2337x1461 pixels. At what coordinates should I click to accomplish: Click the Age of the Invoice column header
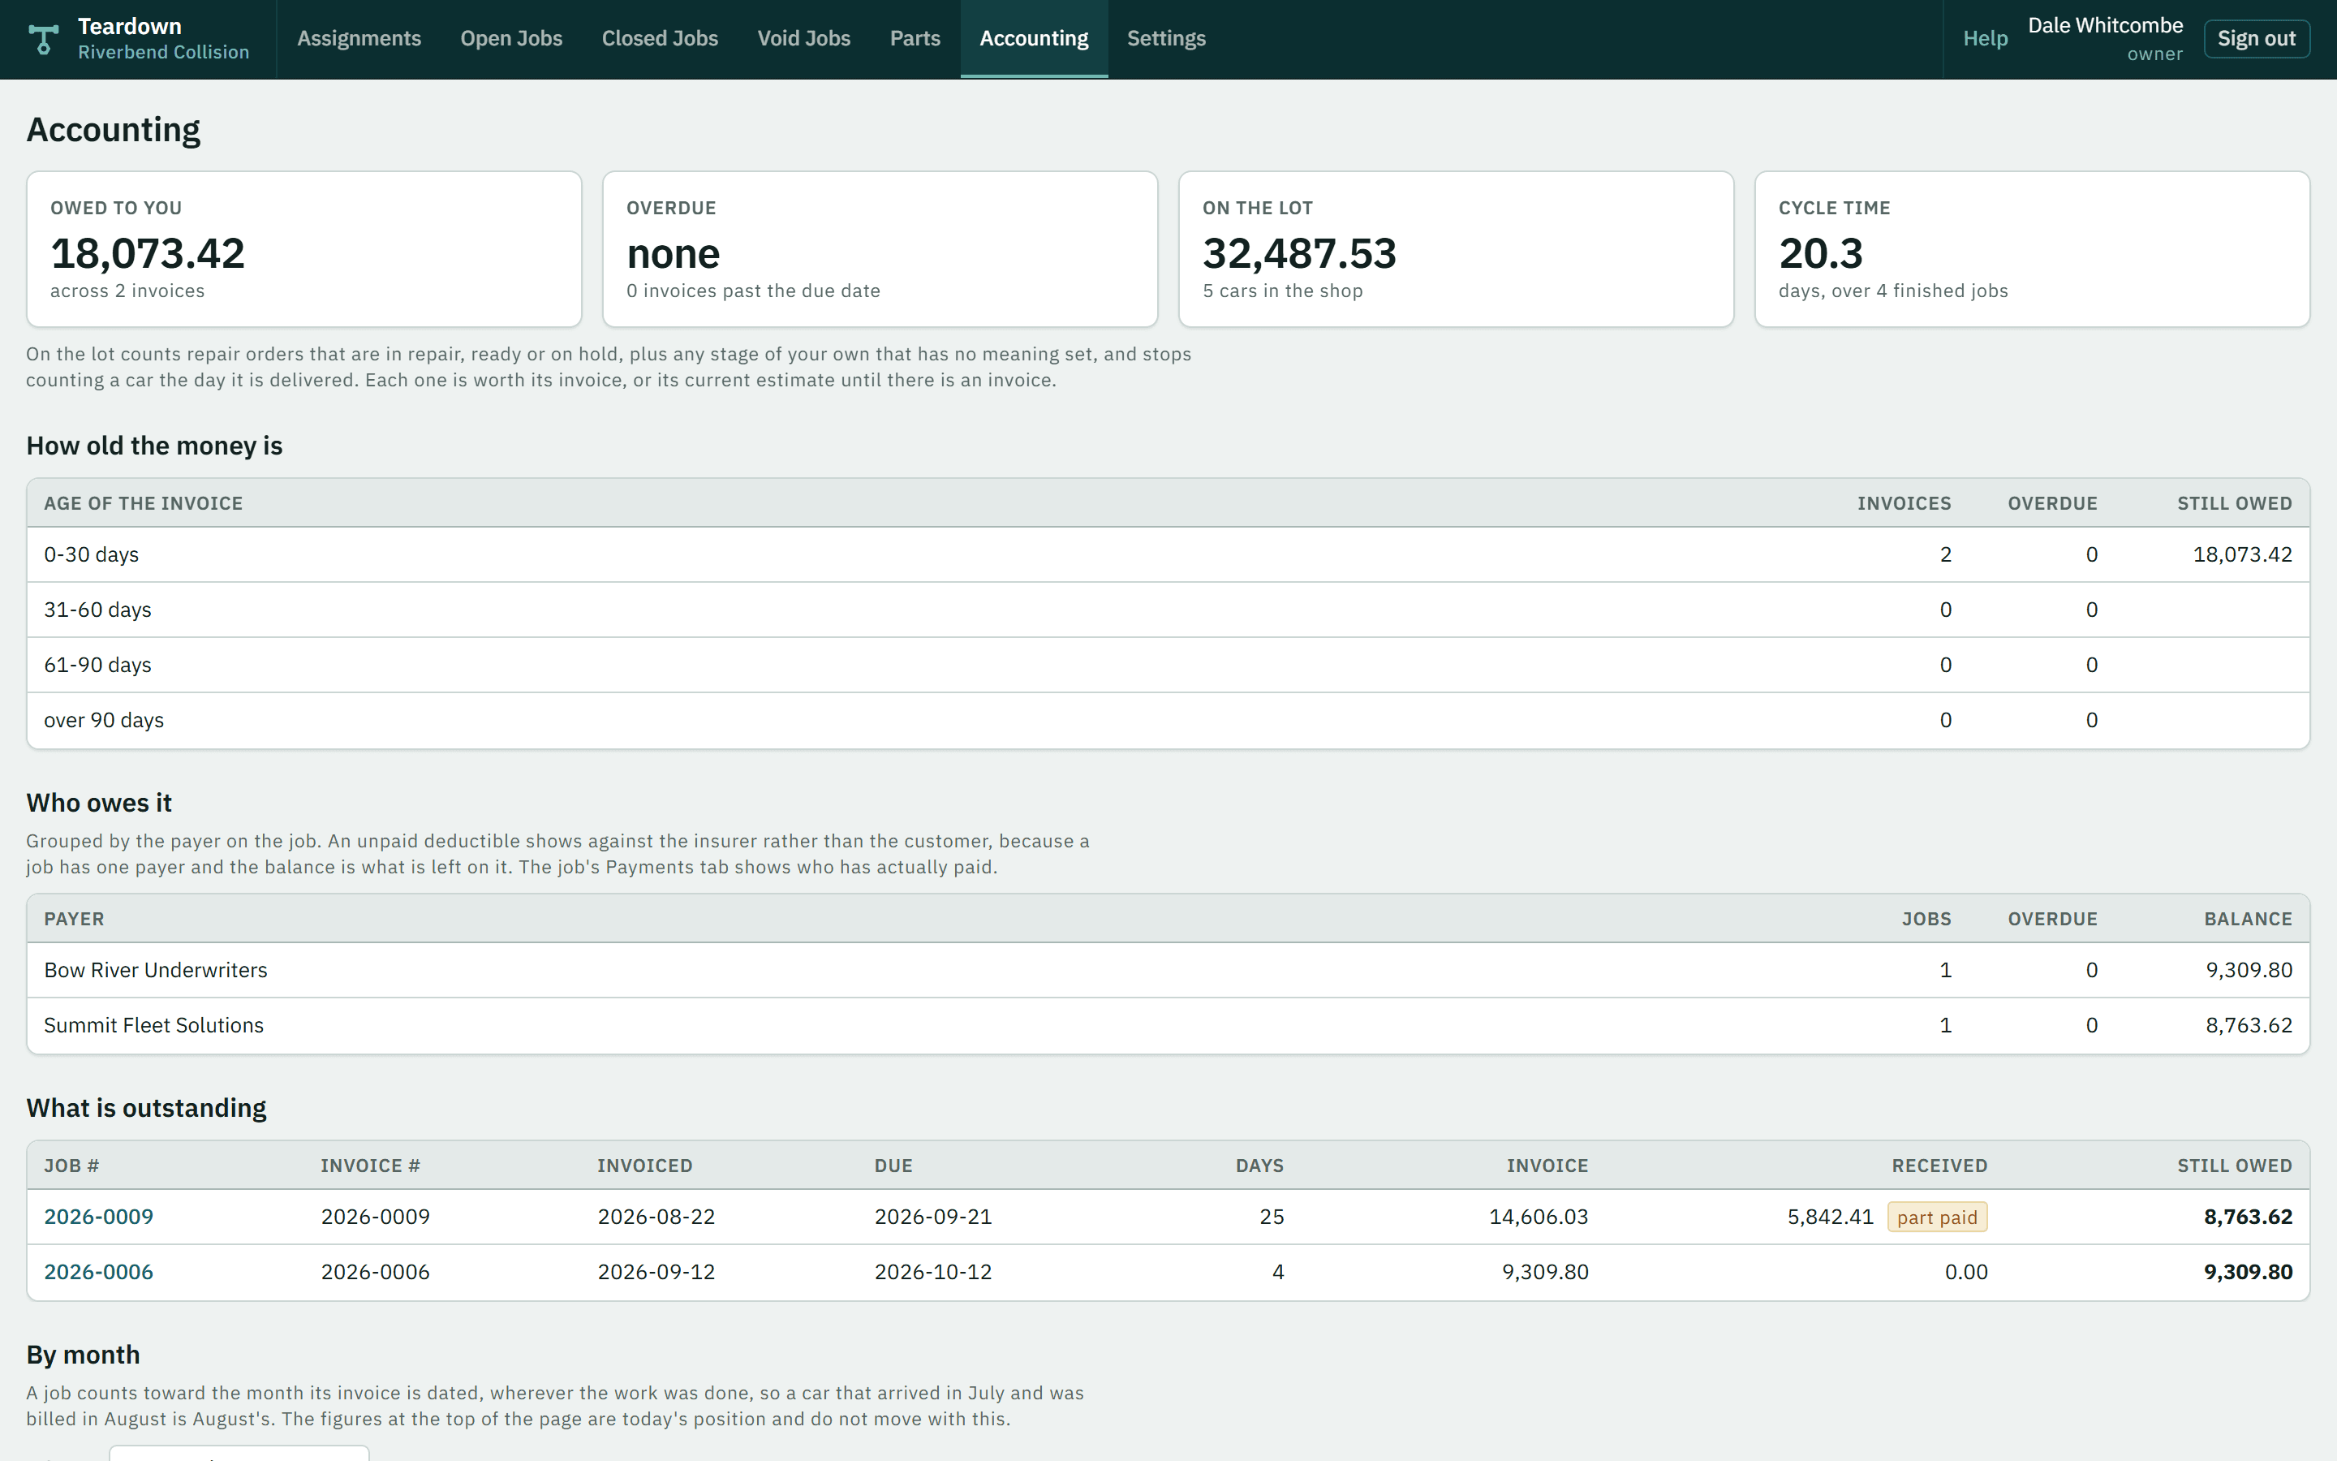(x=143, y=503)
